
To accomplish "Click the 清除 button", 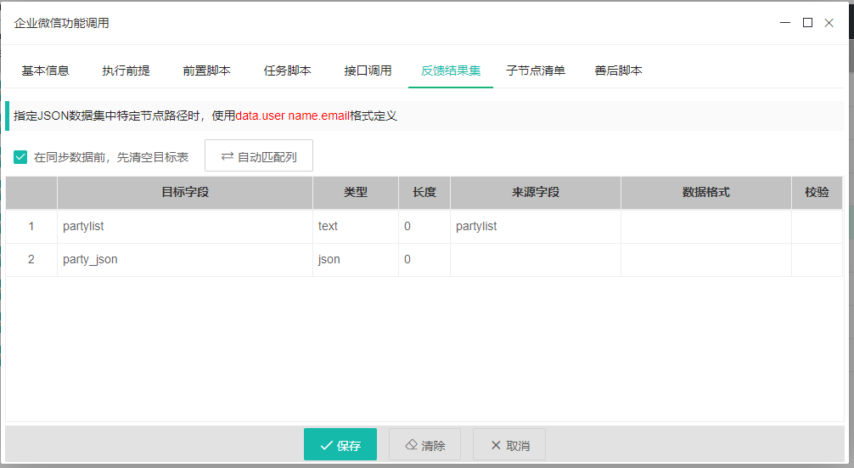I will (x=424, y=444).
